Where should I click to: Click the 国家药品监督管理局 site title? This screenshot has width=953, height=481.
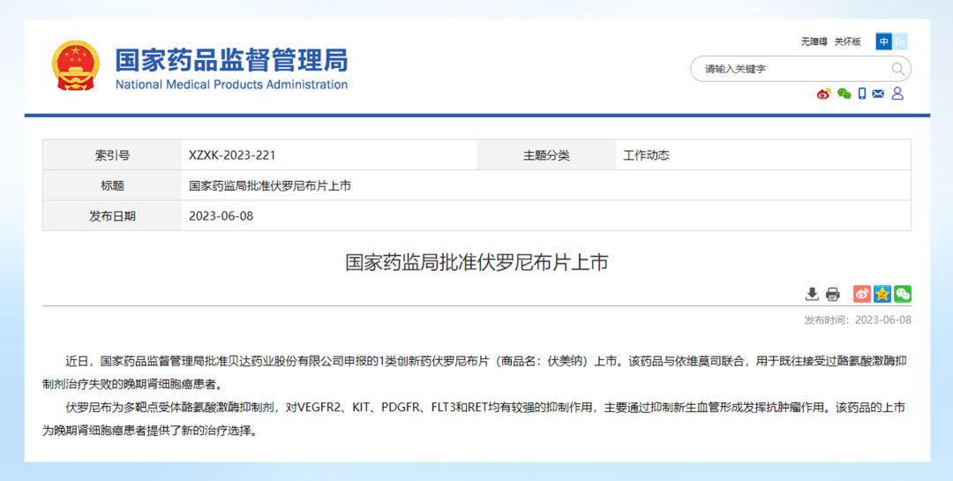coord(231,60)
